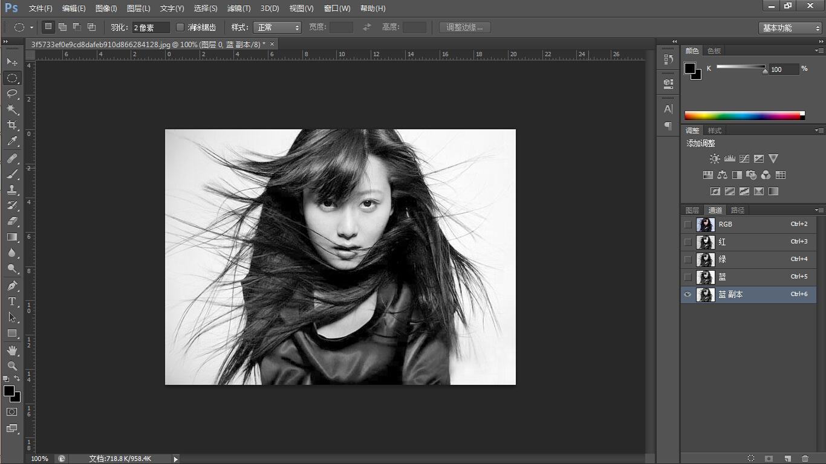Switch to the 图层 panel tab

(x=692, y=210)
